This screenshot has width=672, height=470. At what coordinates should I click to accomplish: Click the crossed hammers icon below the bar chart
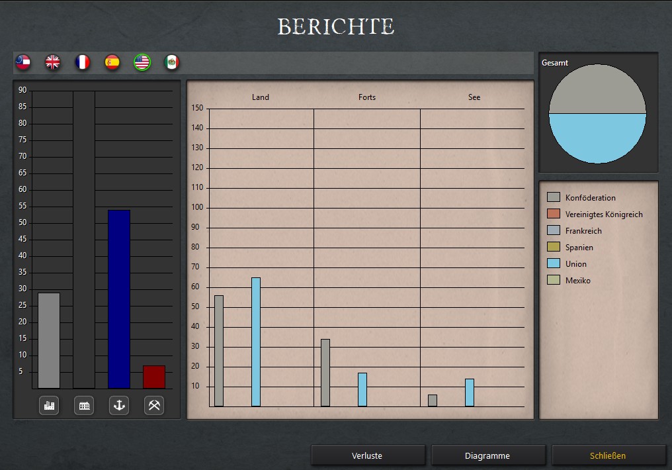[x=154, y=405]
